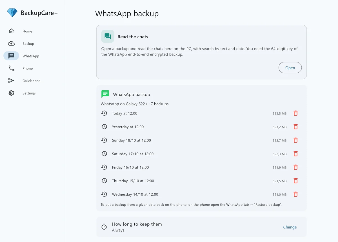Click the Backup cloud upload icon
Screen dimensions: 338x242
[x=11, y=44]
